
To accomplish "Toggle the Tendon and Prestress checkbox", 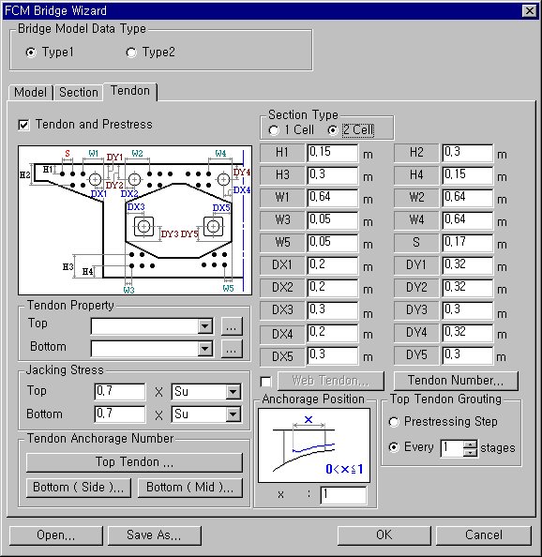I will pos(23,125).
